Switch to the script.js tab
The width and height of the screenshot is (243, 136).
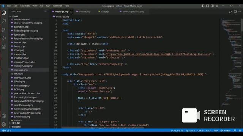[105, 12]
